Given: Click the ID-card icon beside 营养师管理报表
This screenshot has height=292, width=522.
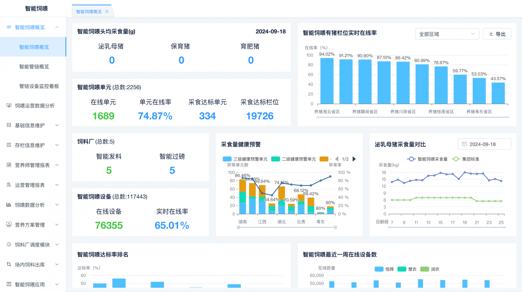Looking at the screenshot, I should (x=9, y=165).
